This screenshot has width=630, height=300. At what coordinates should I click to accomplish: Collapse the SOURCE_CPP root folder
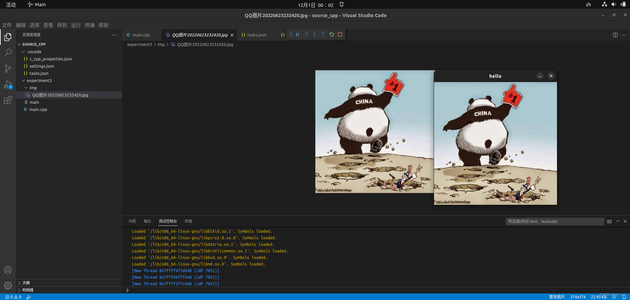pyautogui.click(x=69, y=44)
